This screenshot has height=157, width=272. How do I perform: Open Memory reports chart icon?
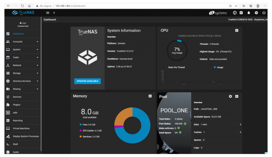pyautogui.click(x=150, y=96)
